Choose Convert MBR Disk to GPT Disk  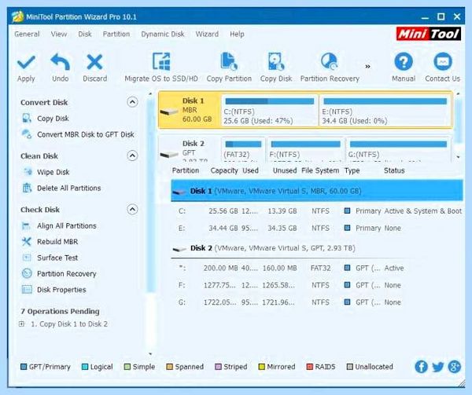click(x=86, y=134)
